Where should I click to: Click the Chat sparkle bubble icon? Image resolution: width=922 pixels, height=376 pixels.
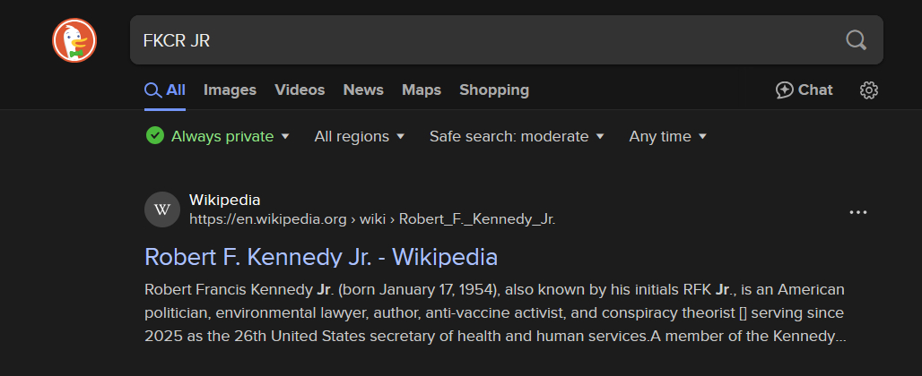[785, 90]
